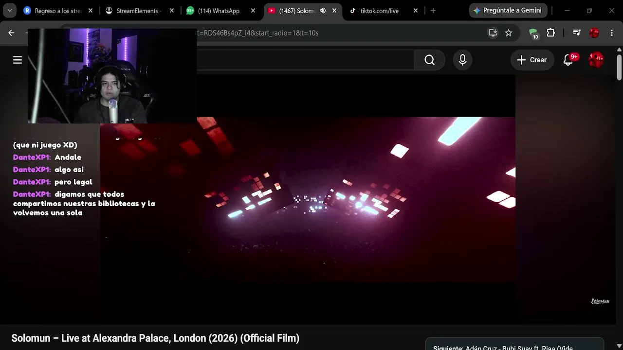623x350 pixels.
Task: Switch to the tiktok.com/live tab
Action: [x=380, y=11]
